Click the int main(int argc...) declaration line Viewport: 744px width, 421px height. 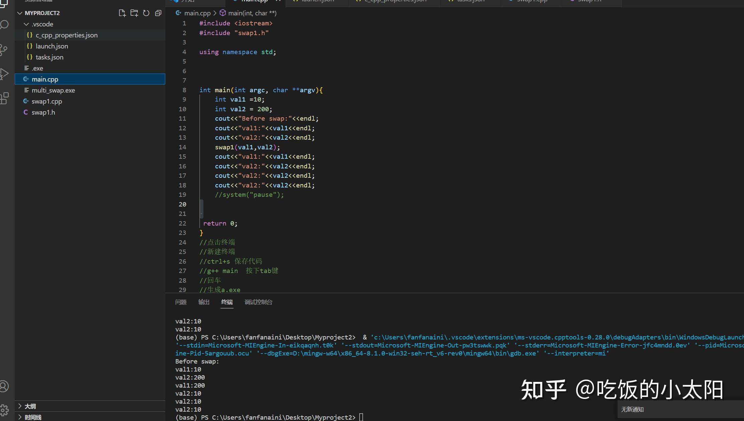(261, 90)
